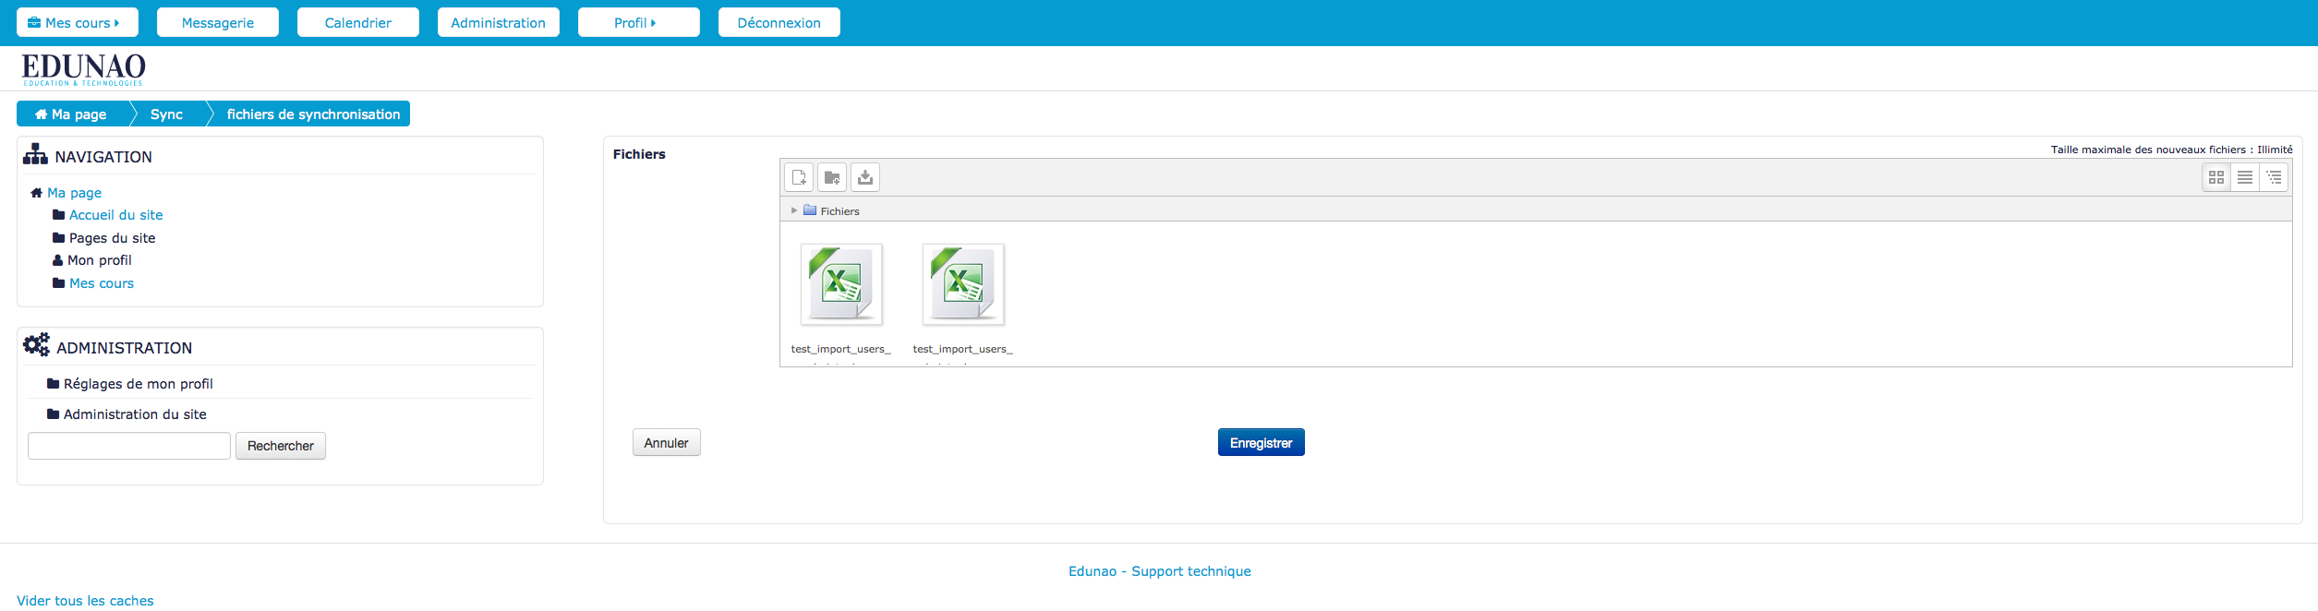The height and width of the screenshot is (611, 2318).
Task: Select the first test_import_users Excel file
Action: click(841, 284)
